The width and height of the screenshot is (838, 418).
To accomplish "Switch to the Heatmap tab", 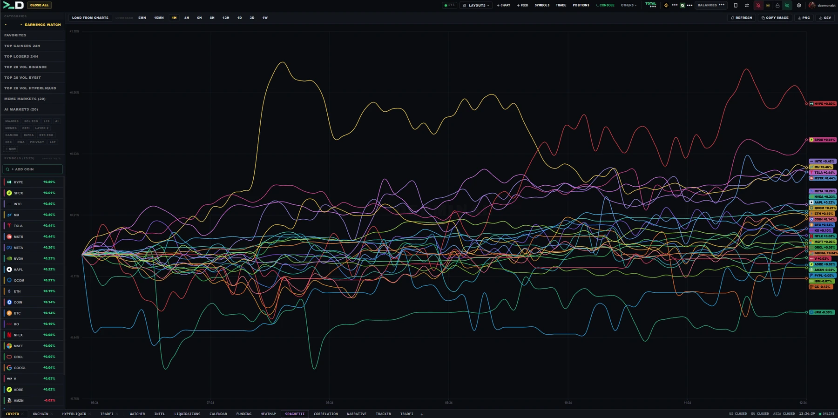I will point(268,414).
